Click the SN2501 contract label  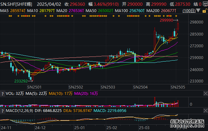click(x=34, y=87)
